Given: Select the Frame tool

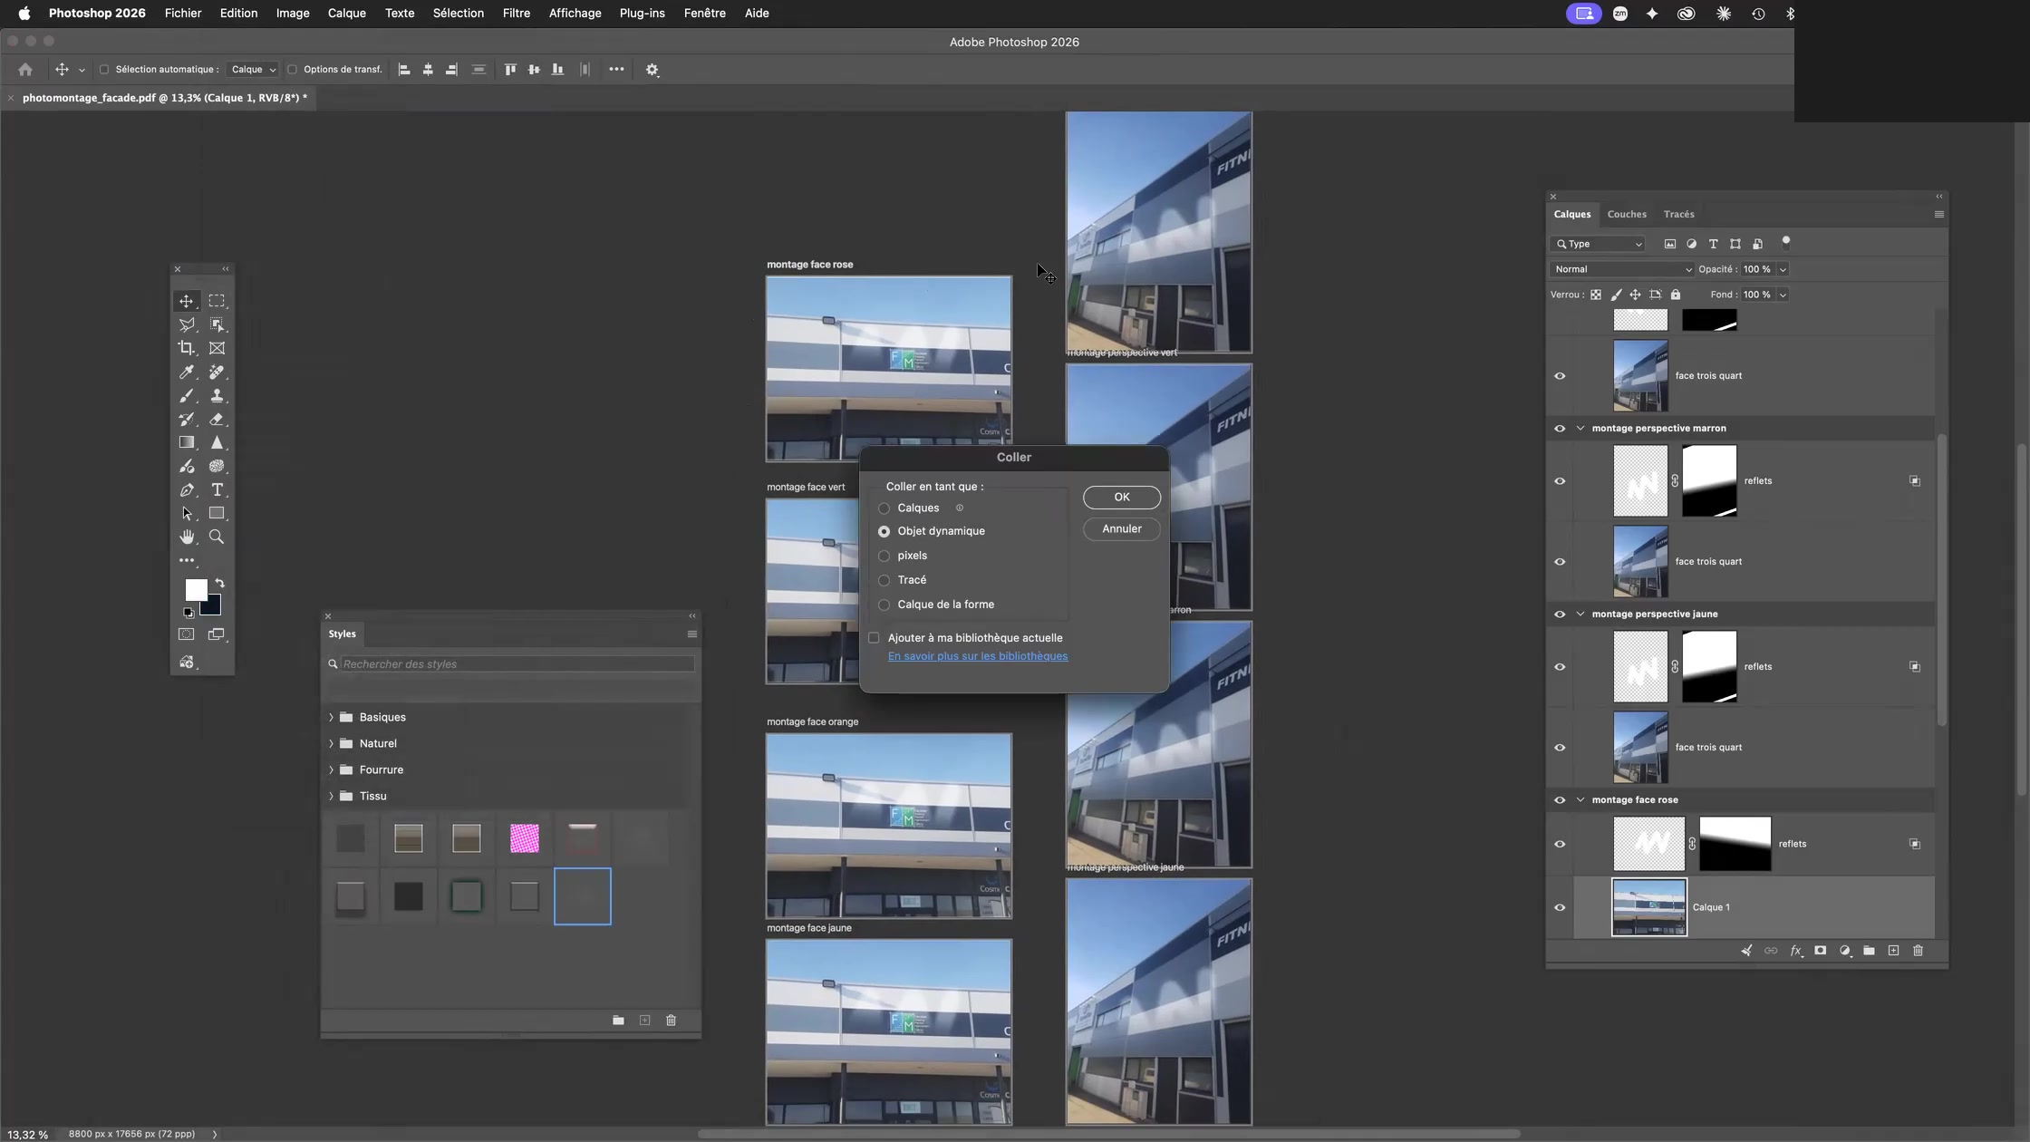Looking at the screenshot, I should coord(217,348).
